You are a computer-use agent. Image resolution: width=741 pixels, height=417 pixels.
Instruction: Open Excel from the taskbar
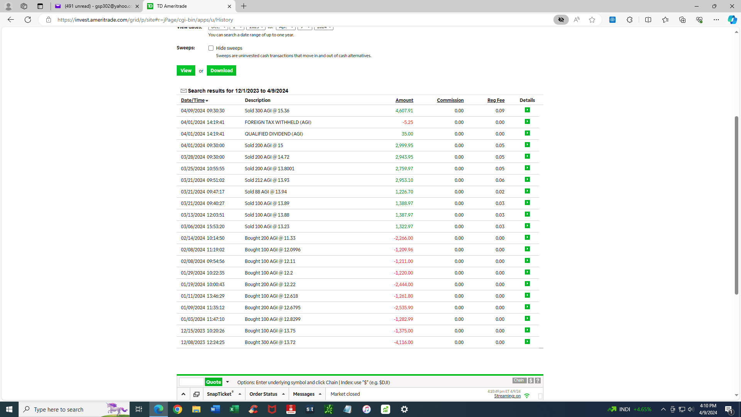[234, 409]
